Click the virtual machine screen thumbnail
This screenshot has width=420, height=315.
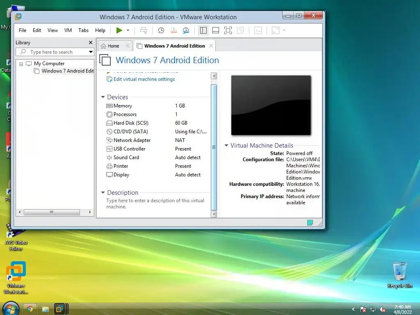click(271, 105)
